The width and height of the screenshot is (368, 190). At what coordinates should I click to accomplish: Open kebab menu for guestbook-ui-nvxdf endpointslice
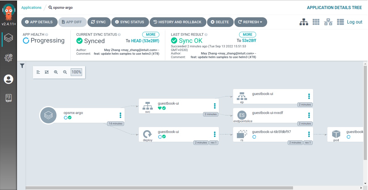(309, 115)
